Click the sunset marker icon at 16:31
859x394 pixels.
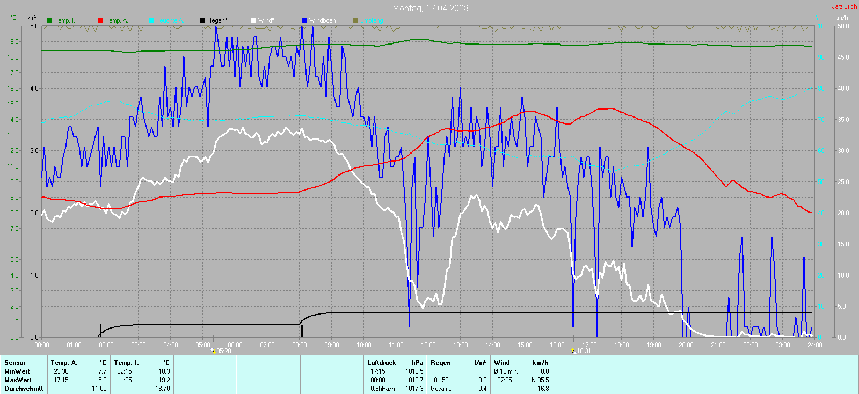[x=573, y=351]
